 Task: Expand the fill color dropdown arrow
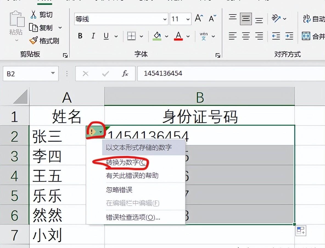(x=167, y=37)
